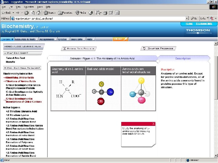The height and width of the screenshot is (163, 218).
Task: Click the browser Forward arrow button
Action: click(18, 13)
